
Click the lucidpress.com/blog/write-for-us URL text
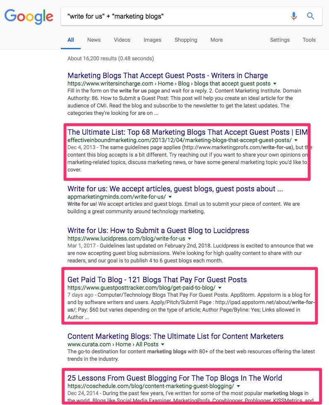coord(126,239)
